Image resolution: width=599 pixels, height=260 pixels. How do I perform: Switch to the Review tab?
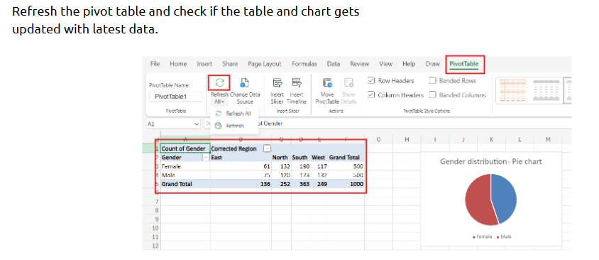(x=360, y=64)
